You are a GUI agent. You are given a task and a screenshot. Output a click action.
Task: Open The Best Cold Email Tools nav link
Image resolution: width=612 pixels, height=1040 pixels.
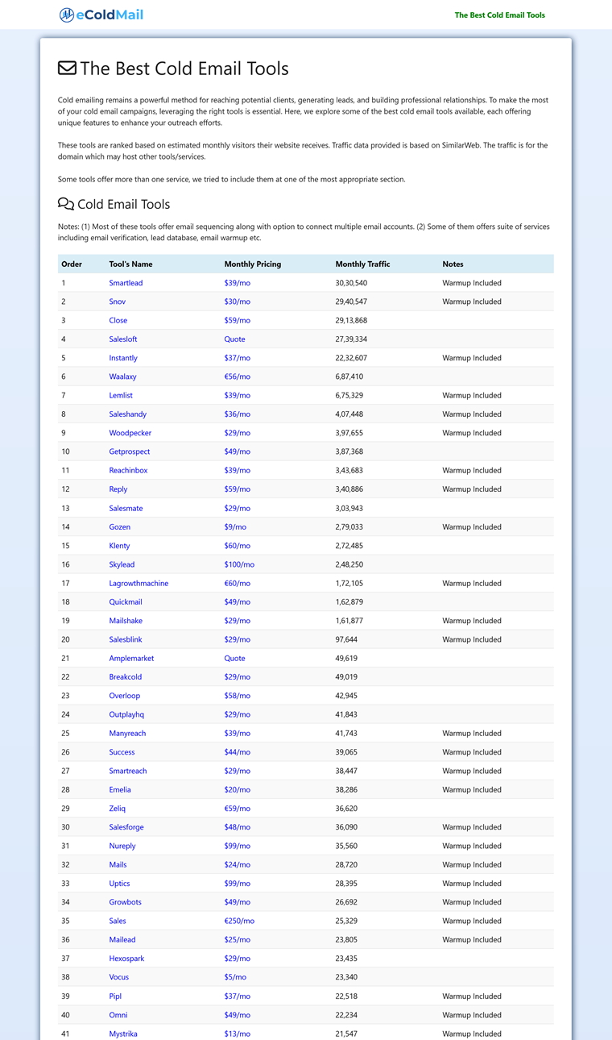[x=499, y=15]
